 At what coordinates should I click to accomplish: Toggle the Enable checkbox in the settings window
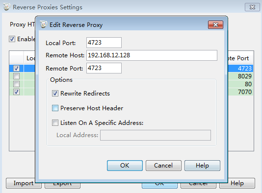pyautogui.click(x=12, y=39)
